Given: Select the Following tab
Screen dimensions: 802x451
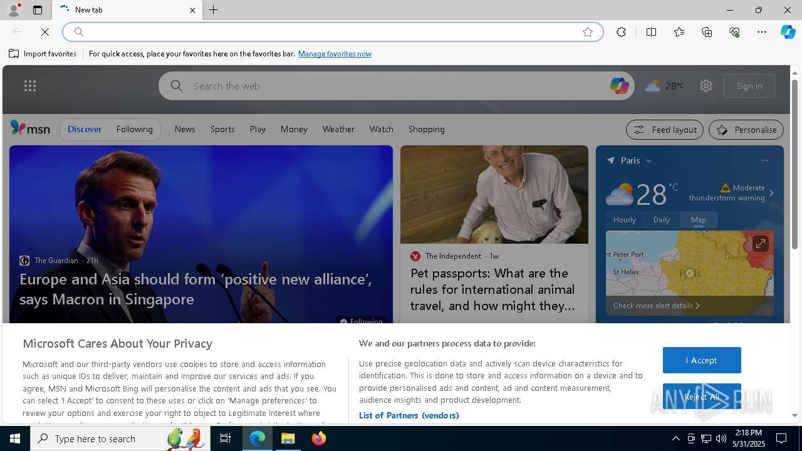Looking at the screenshot, I should coord(134,129).
